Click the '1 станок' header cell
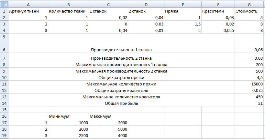Screen dimensions: 265x139 108,11
